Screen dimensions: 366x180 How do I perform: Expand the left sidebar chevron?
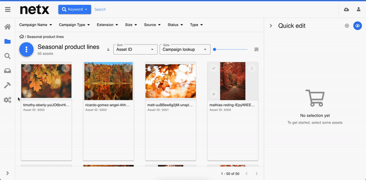pyautogui.click(x=7, y=173)
